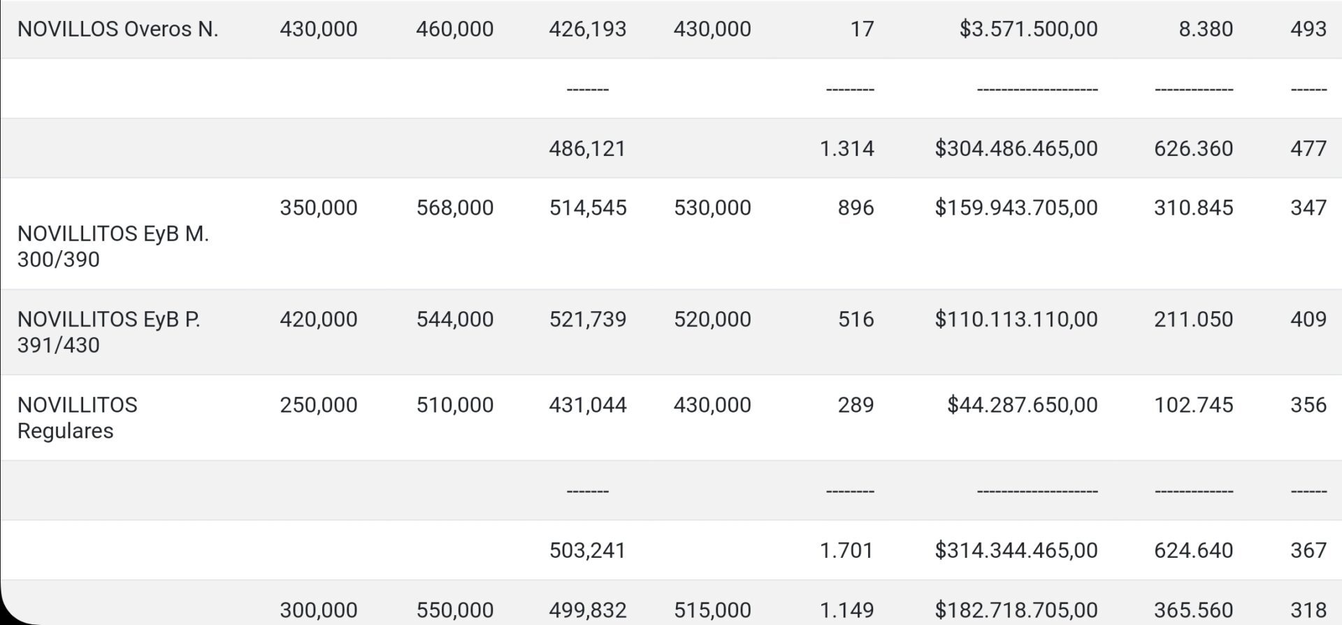The width and height of the screenshot is (1342, 625).
Task: Click the 102.745 kilograms cell
Action: point(1193,405)
